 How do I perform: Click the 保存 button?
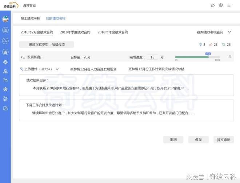[199, 140]
